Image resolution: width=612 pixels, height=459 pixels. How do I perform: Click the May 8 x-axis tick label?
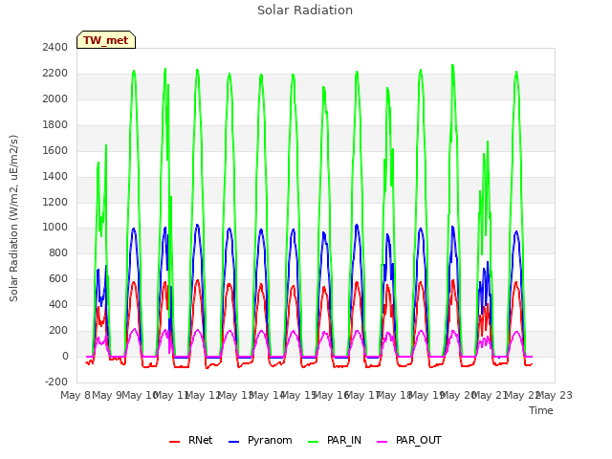[x=76, y=395]
